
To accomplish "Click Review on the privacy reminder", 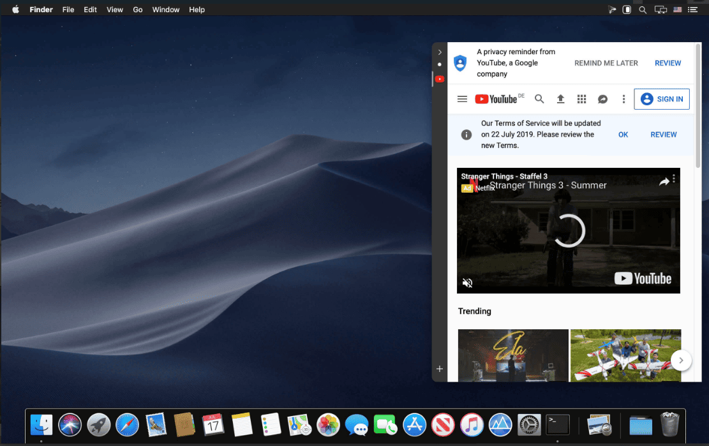I will click(x=668, y=63).
